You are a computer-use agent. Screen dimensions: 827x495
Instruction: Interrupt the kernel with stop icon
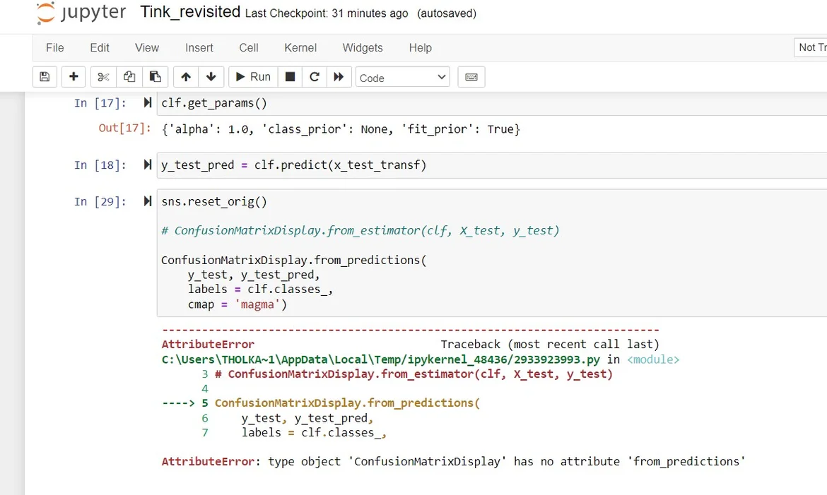[290, 77]
